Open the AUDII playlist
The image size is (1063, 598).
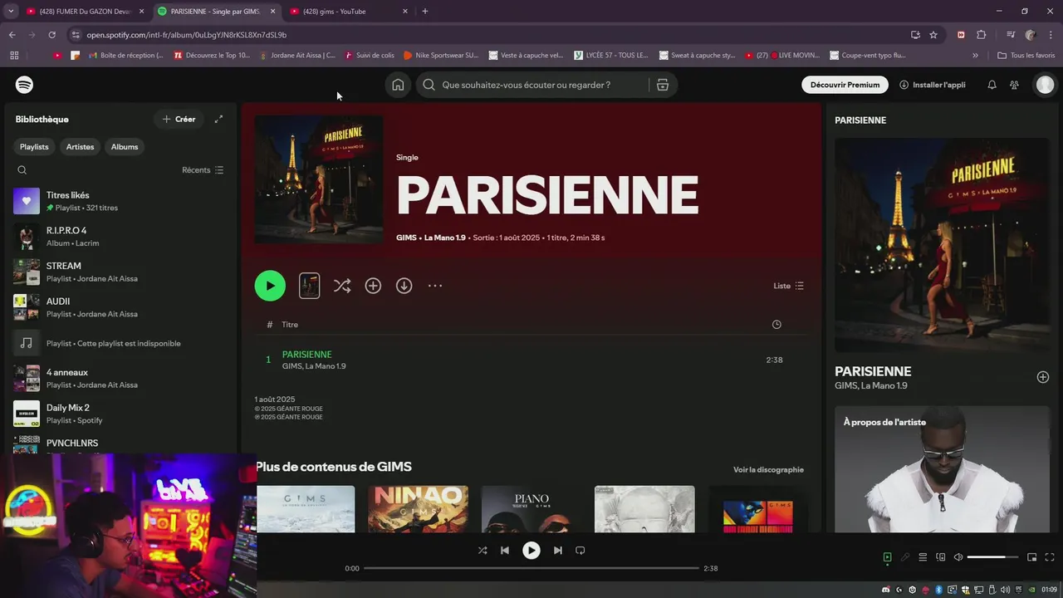pyautogui.click(x=119, y=307)
